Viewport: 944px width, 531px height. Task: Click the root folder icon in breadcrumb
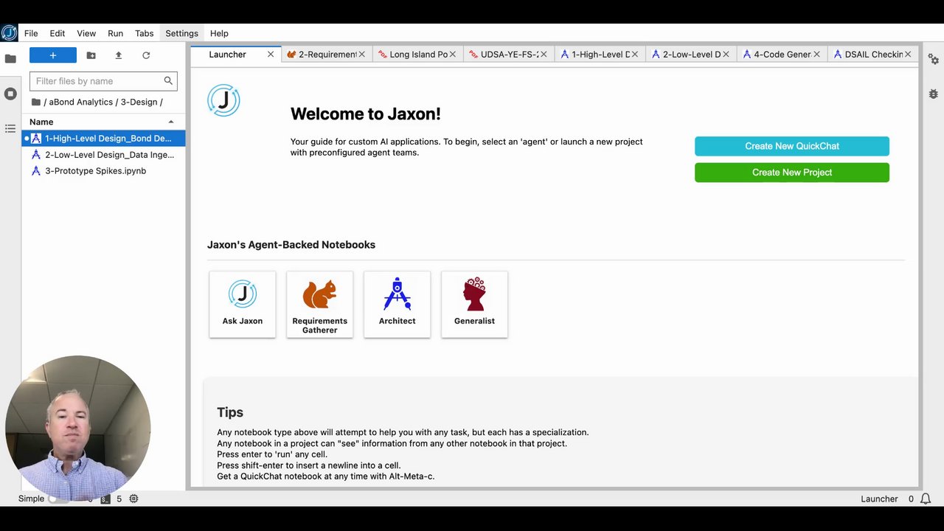36,102
